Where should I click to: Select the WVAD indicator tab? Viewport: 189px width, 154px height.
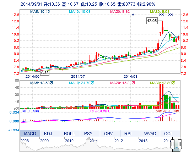[150, 133]
